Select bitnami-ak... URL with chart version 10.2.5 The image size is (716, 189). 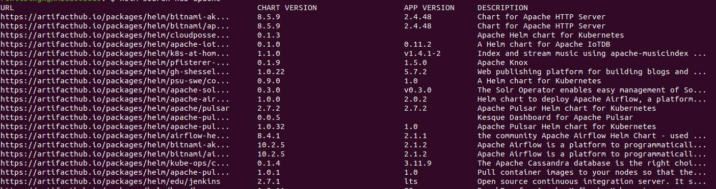pyautogui.click(x=115, y=145)
